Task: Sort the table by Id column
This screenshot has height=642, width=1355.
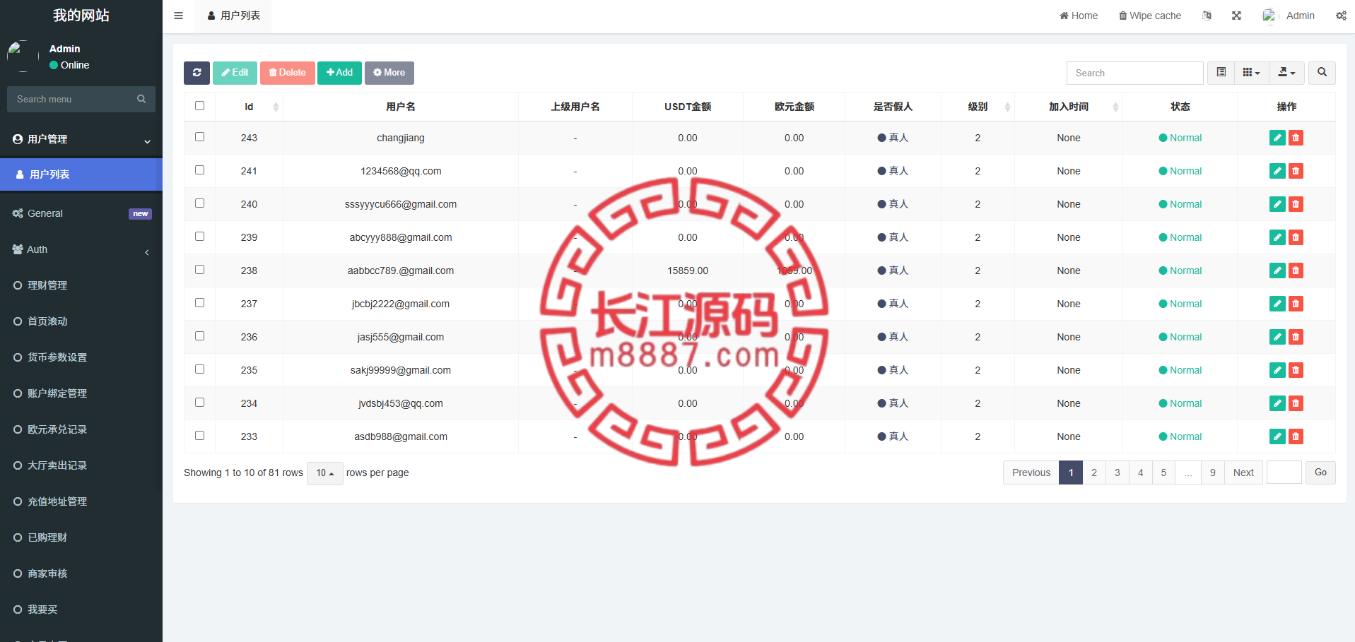Action: (x=249, y=107)
